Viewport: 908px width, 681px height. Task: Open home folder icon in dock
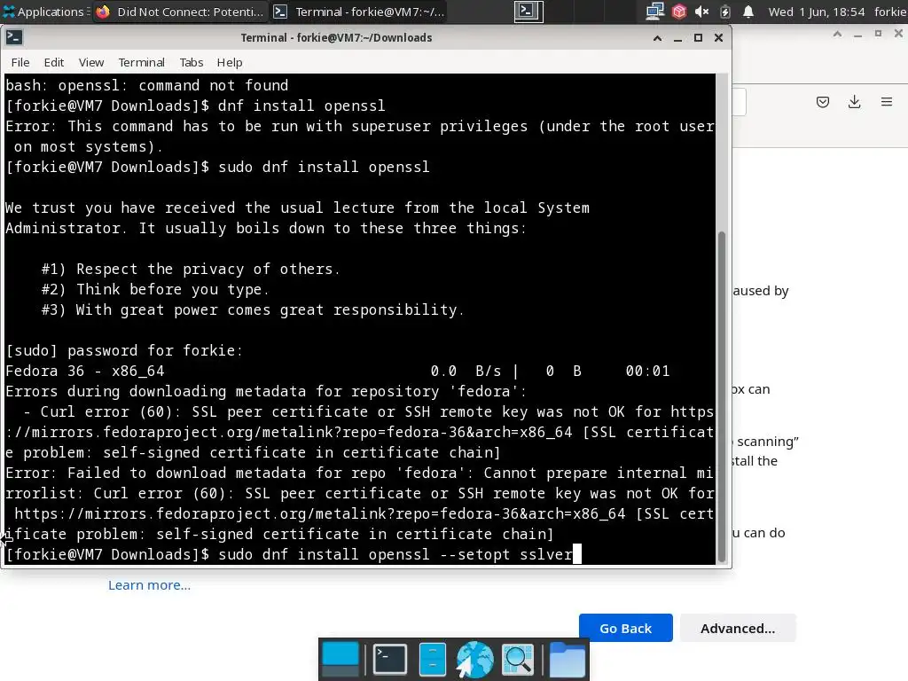coord(567,659)
